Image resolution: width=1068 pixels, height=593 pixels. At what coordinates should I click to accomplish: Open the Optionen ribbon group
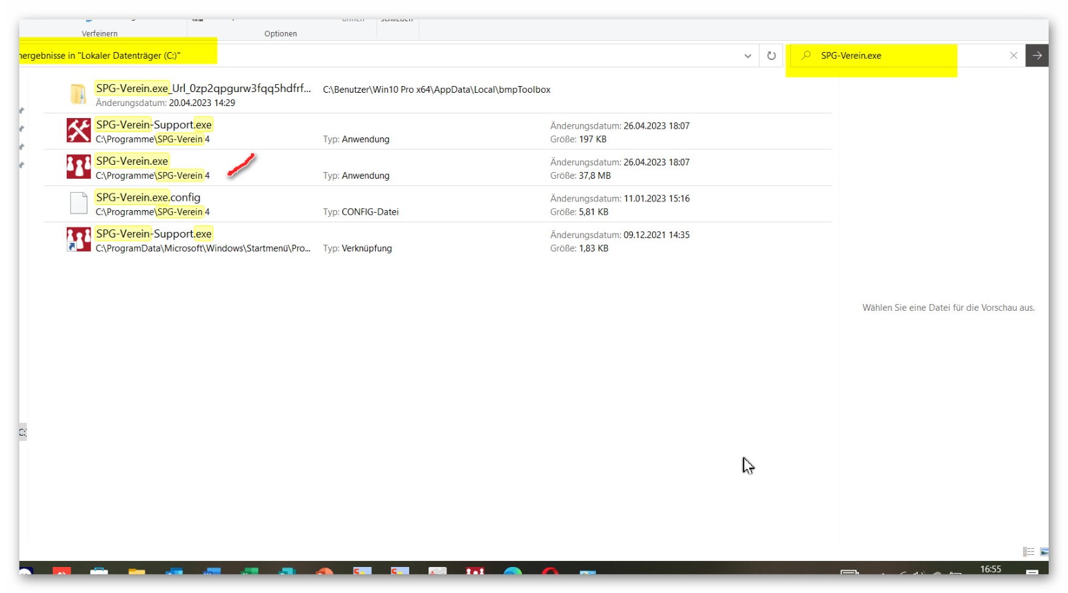(280, 33)
